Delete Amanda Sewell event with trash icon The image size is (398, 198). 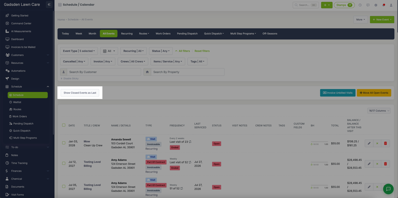pos(385,143)
